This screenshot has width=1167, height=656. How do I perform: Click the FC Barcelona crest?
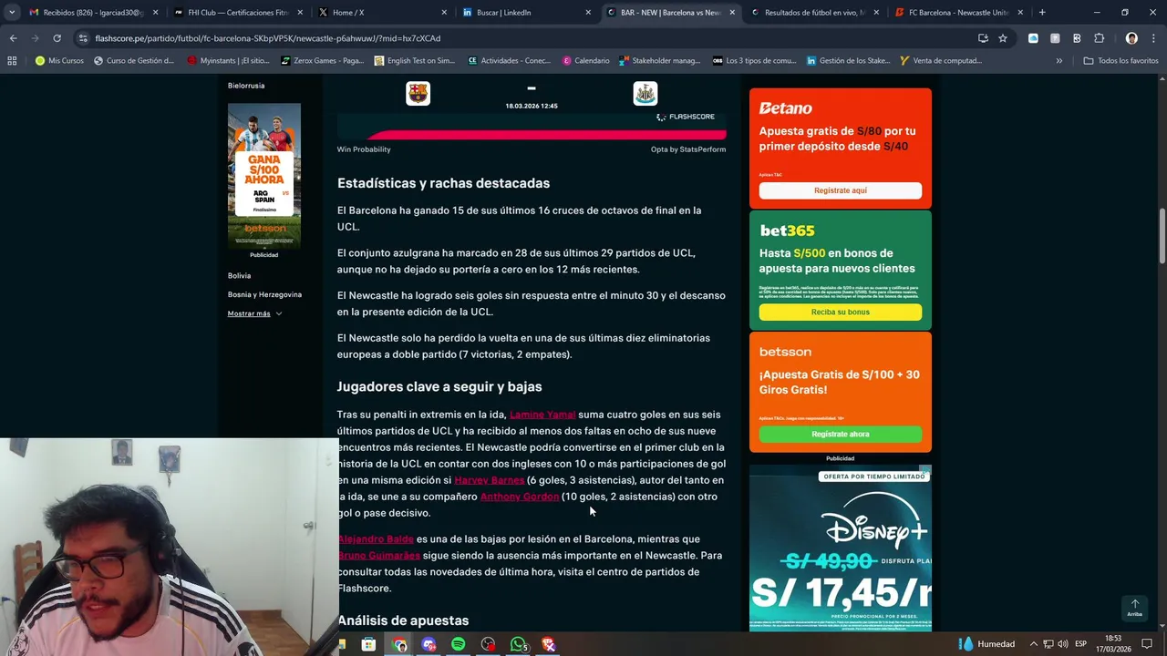pos(418,93)
